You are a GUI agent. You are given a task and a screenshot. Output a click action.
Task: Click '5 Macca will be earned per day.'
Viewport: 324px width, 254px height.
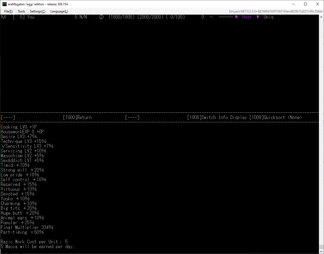tap(38, 247)
